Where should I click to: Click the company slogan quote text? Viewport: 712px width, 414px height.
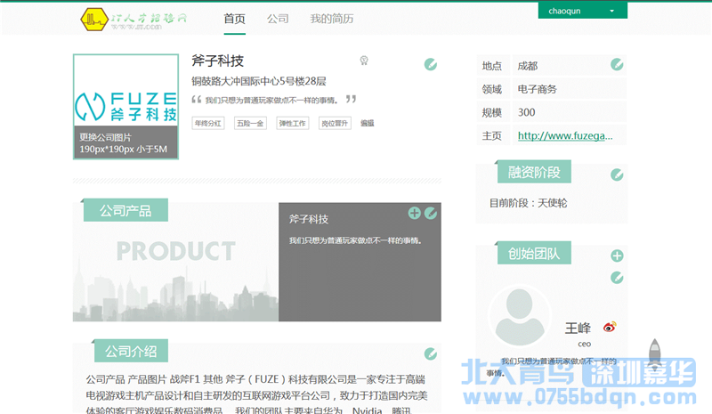(x=271, y=100)
